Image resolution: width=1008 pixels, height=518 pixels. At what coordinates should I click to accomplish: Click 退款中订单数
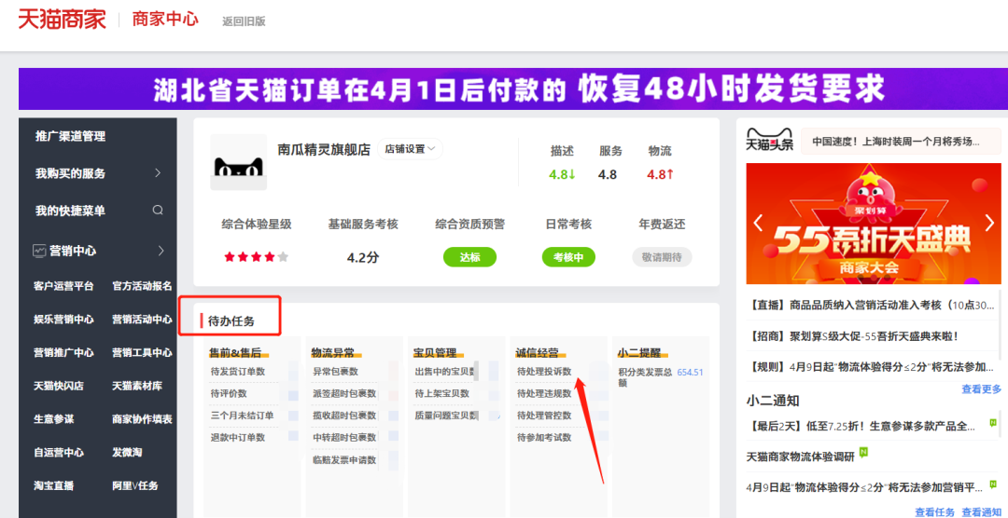pyautogui.click(x=238, y=437)
